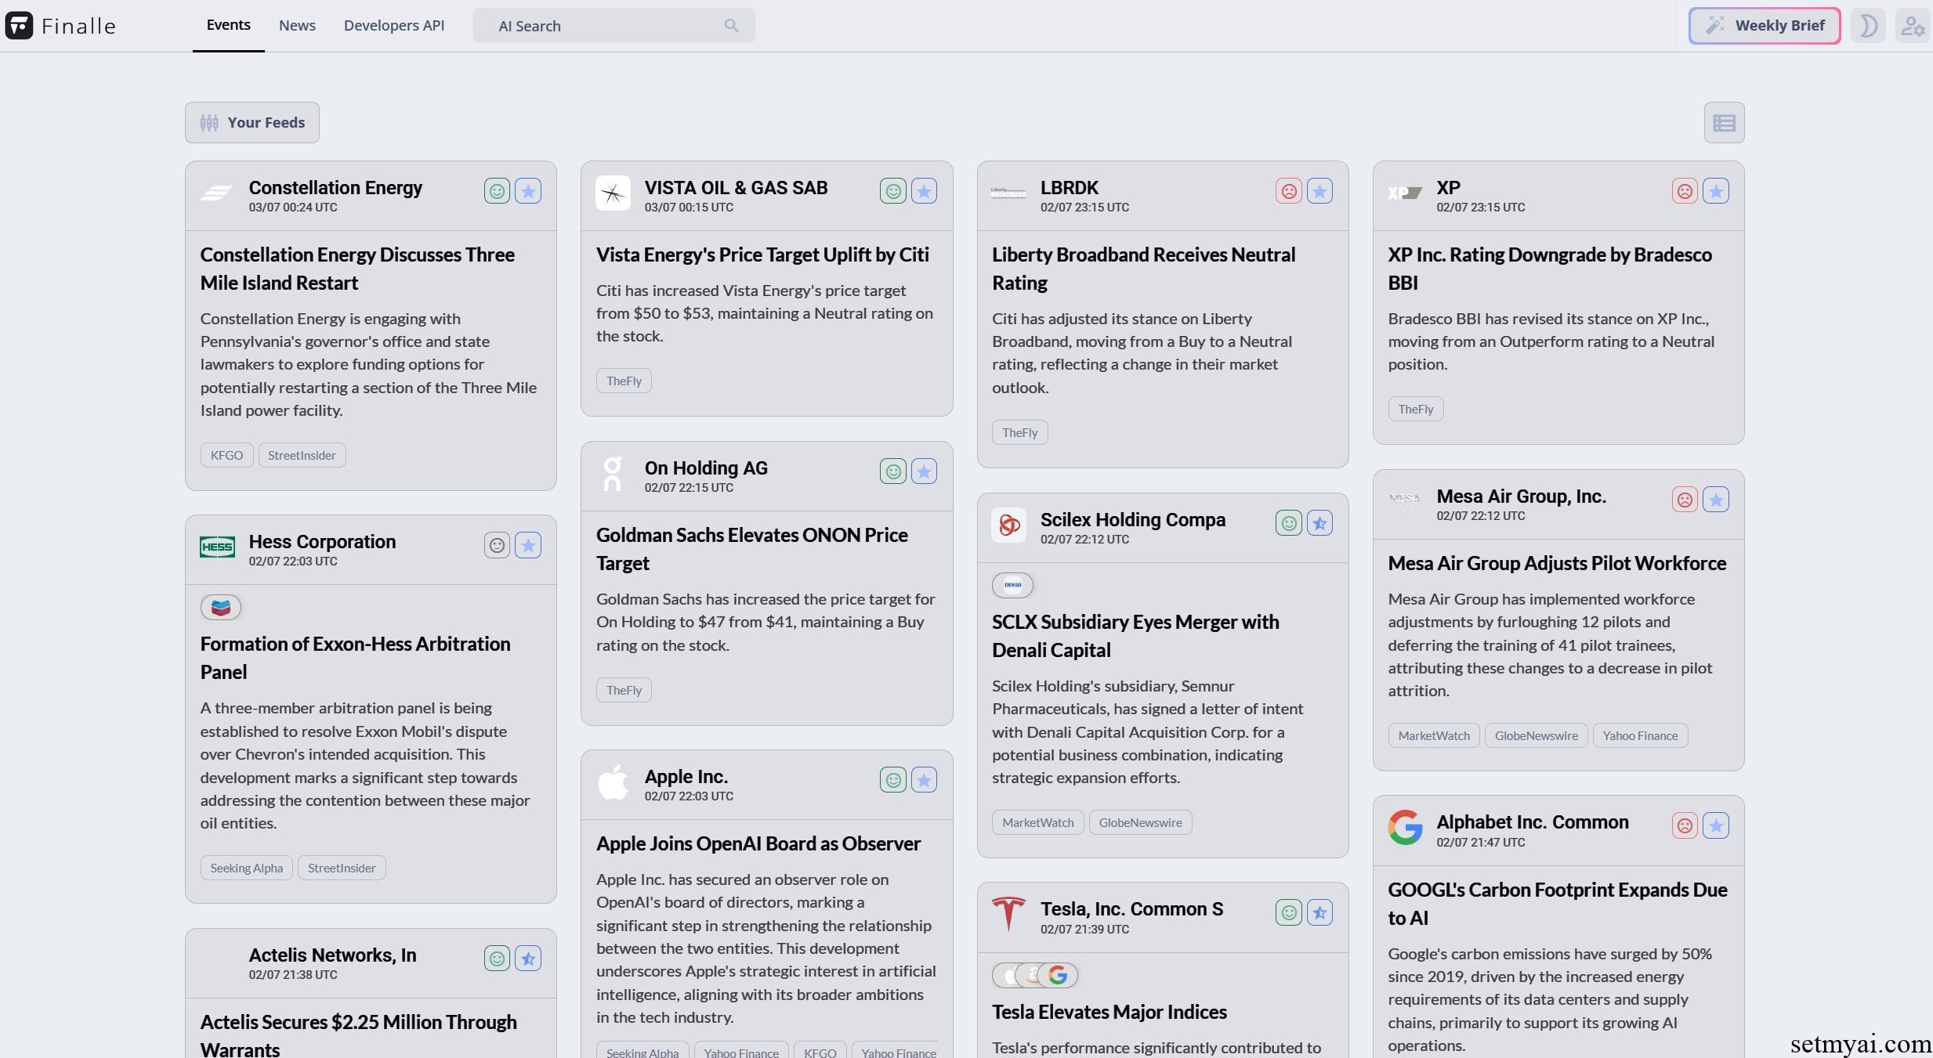
Task: Click Mesa Air Group negative sentiment icon
Action: [x=1685, y=500]
